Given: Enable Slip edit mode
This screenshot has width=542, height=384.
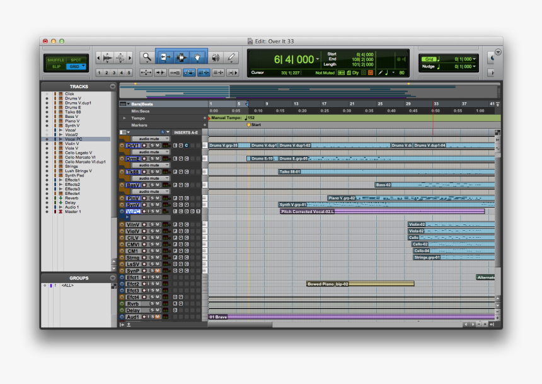Looking at the screenshot, I should tap(56, 66).
